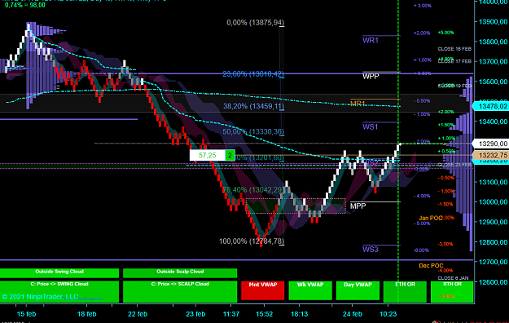The height and width of the screenshot is (323, 509).
Task: Click the green quantity 2 box
Action: coord(230,156)
